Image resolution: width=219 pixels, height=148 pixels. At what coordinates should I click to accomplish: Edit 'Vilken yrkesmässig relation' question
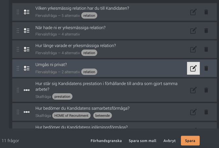tap(193, 12)
